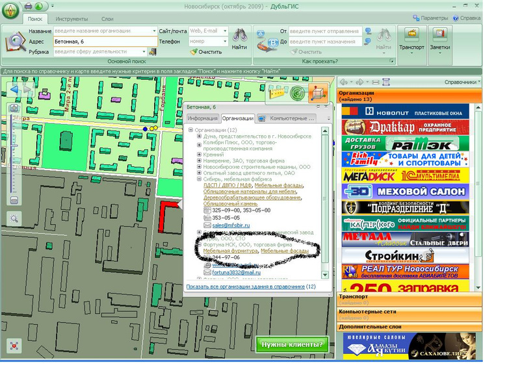Viewport: 520px width, 369px height.
Task: Switch to the Информация tab in popup
Action: pos(202,118)
